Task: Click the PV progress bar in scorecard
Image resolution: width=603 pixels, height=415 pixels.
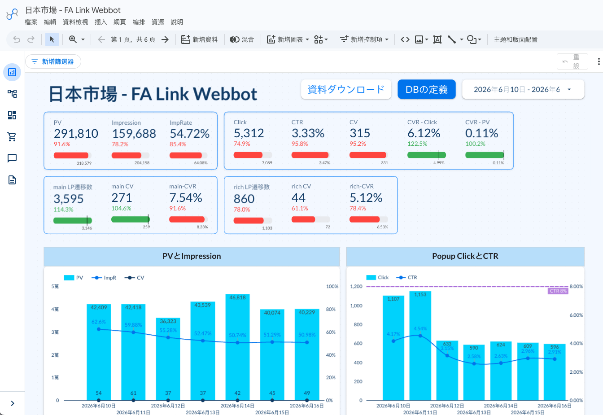Action: point(72,155)
